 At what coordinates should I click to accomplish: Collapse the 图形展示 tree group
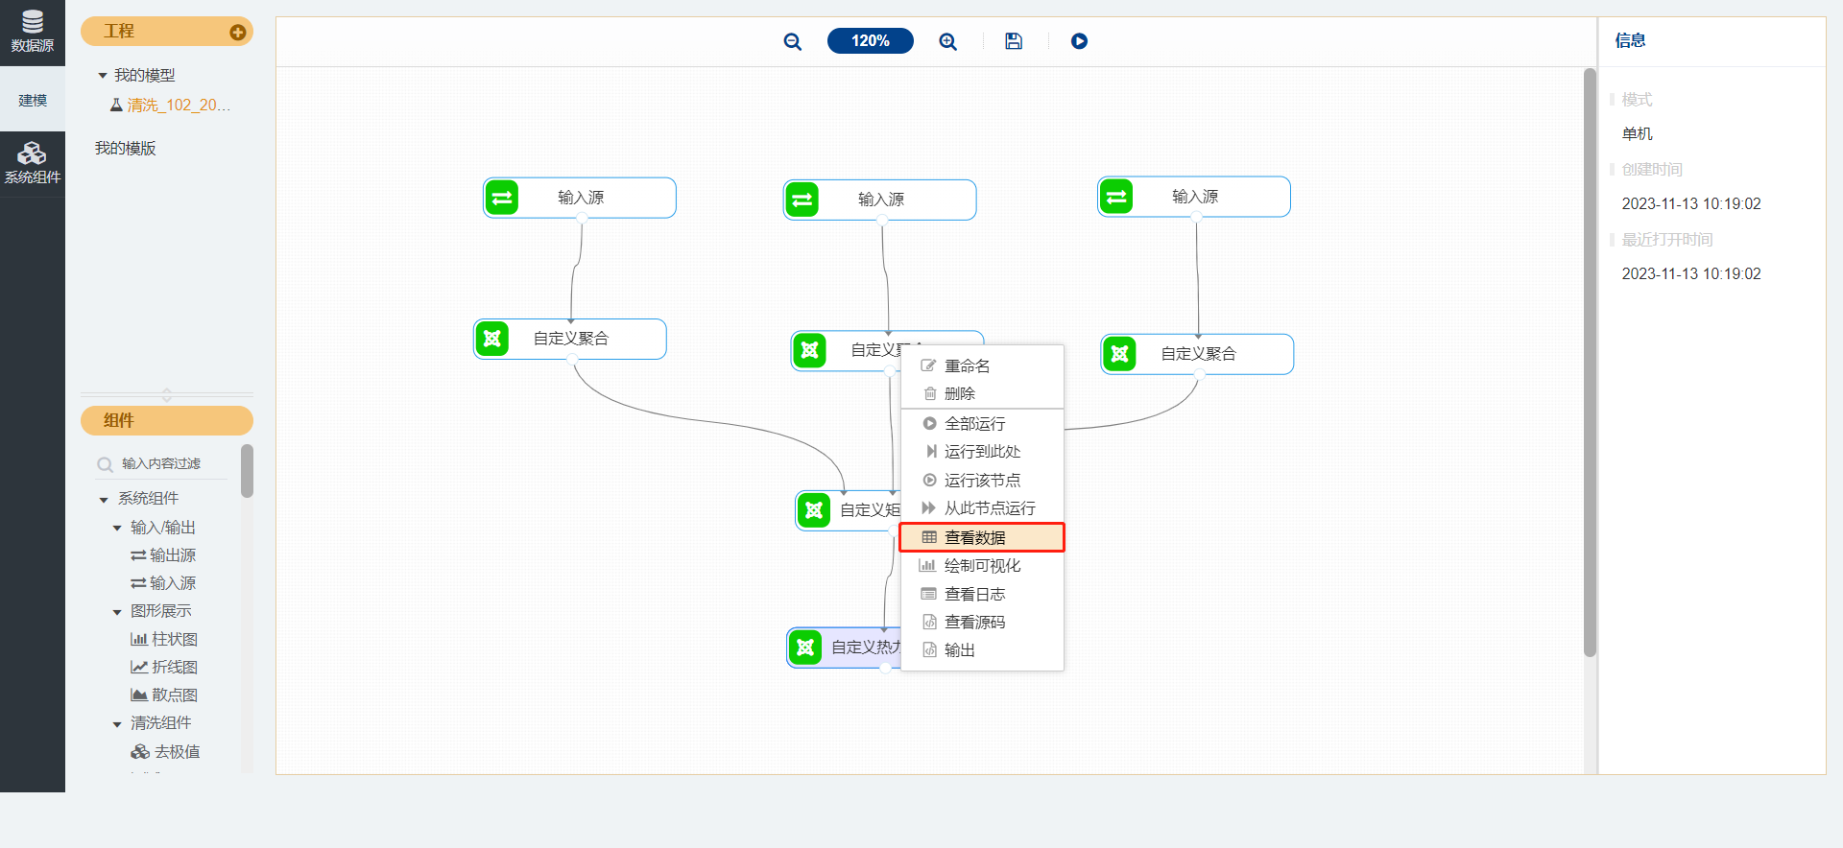(117, 612)
